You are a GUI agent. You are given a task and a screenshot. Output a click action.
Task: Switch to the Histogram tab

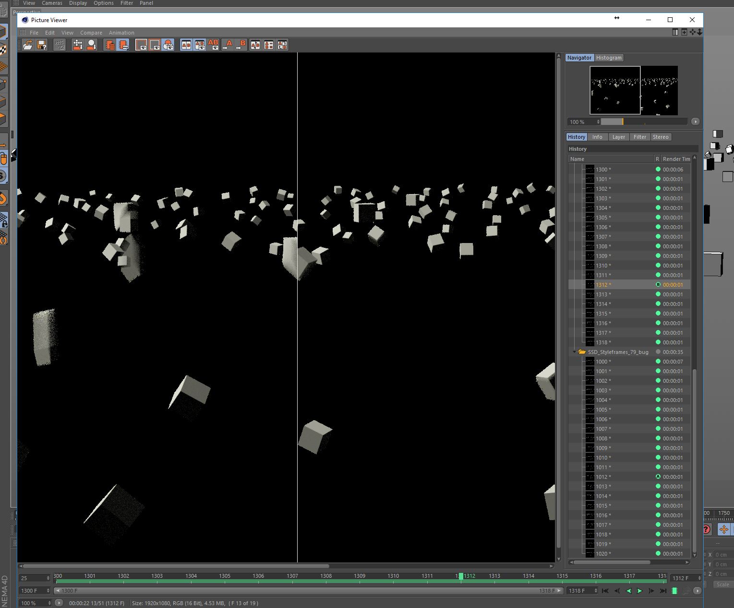coord(609,58)
